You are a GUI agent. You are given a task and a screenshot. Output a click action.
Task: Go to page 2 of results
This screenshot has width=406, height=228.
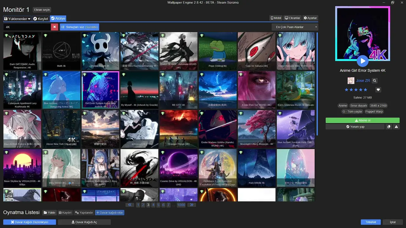coord(143,205)
